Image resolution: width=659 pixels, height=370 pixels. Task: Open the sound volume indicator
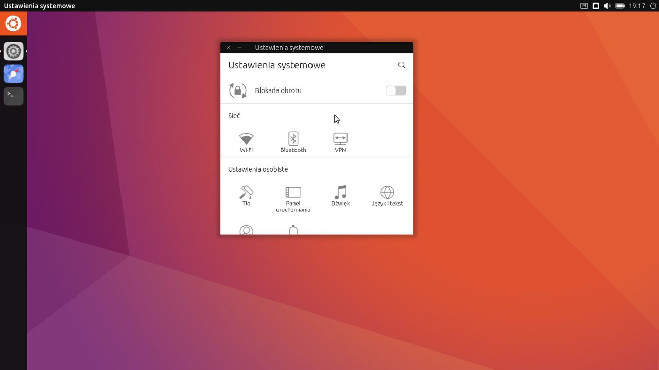click(608, 6)
